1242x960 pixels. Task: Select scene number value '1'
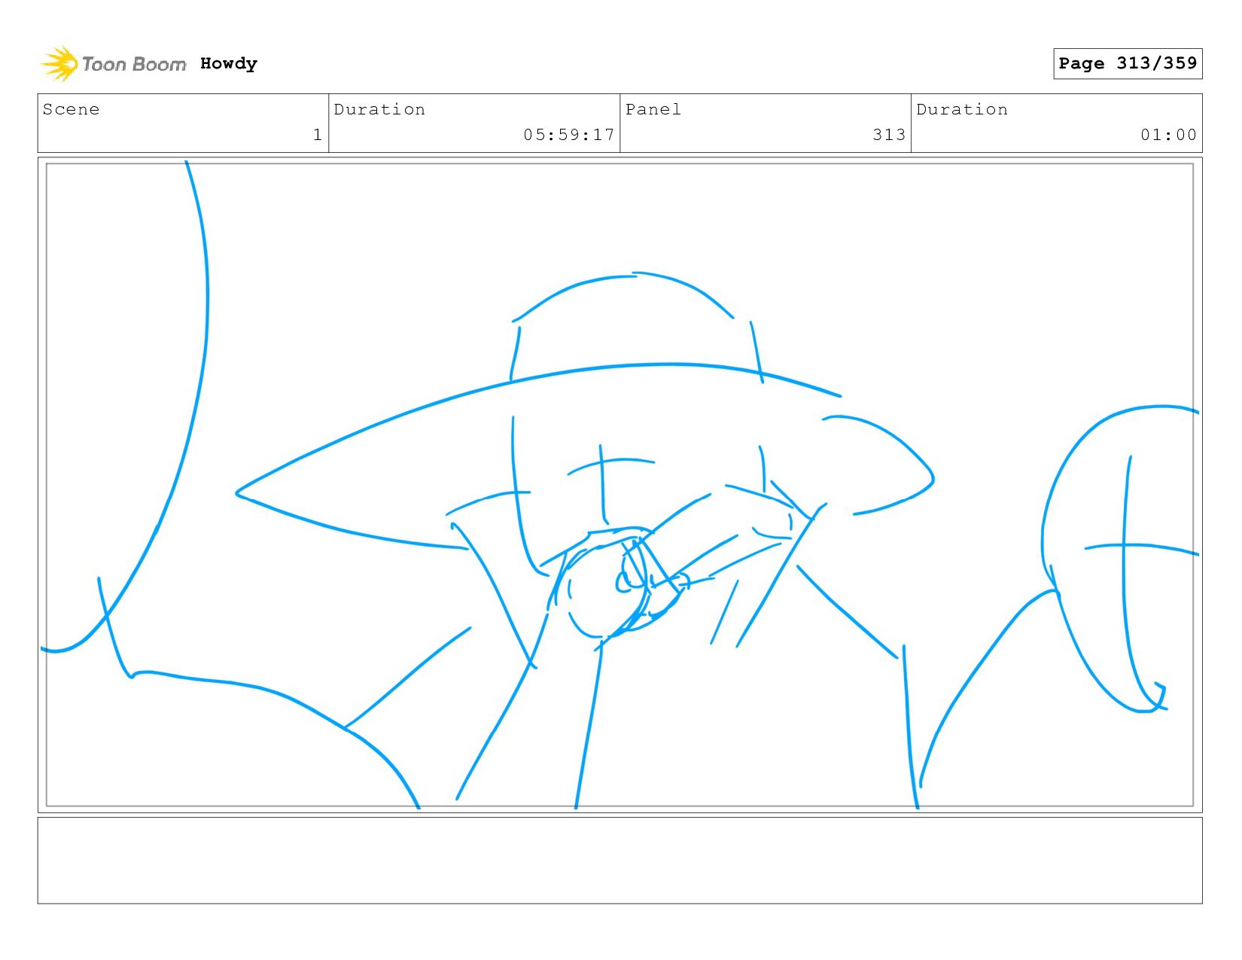(x=318, y=135)
